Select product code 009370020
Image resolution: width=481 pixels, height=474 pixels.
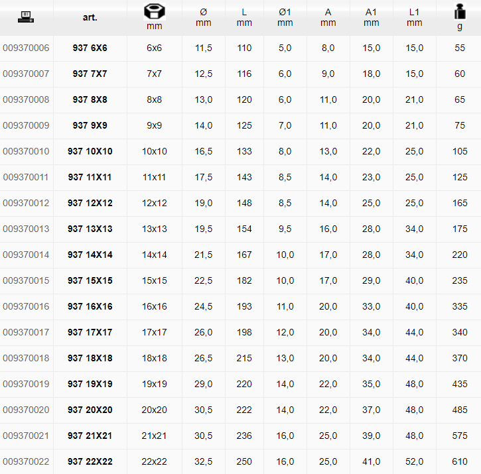coord(26,410)
